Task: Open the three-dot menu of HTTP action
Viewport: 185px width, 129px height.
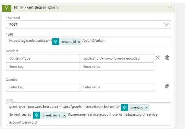Action: 170,7
